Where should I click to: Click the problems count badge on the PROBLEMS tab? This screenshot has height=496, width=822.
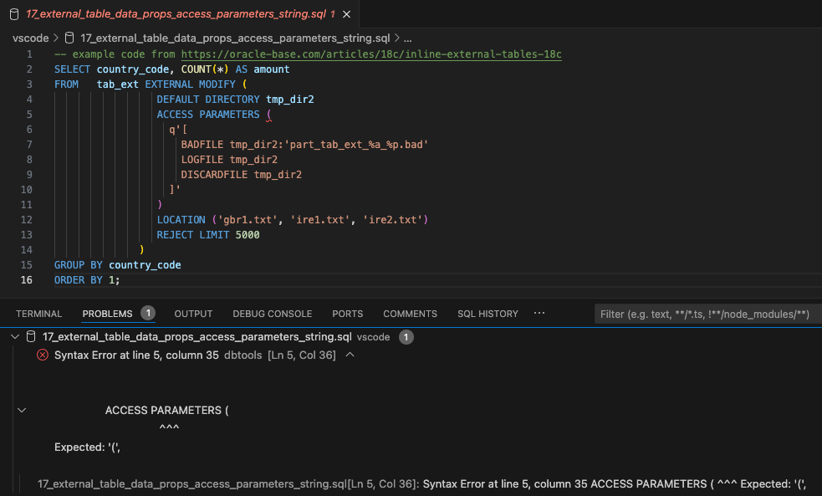148,313
